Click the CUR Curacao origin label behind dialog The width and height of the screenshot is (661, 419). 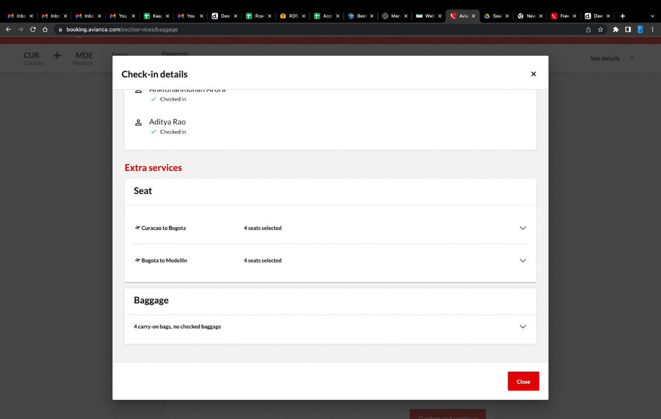[x=32, y=58]
